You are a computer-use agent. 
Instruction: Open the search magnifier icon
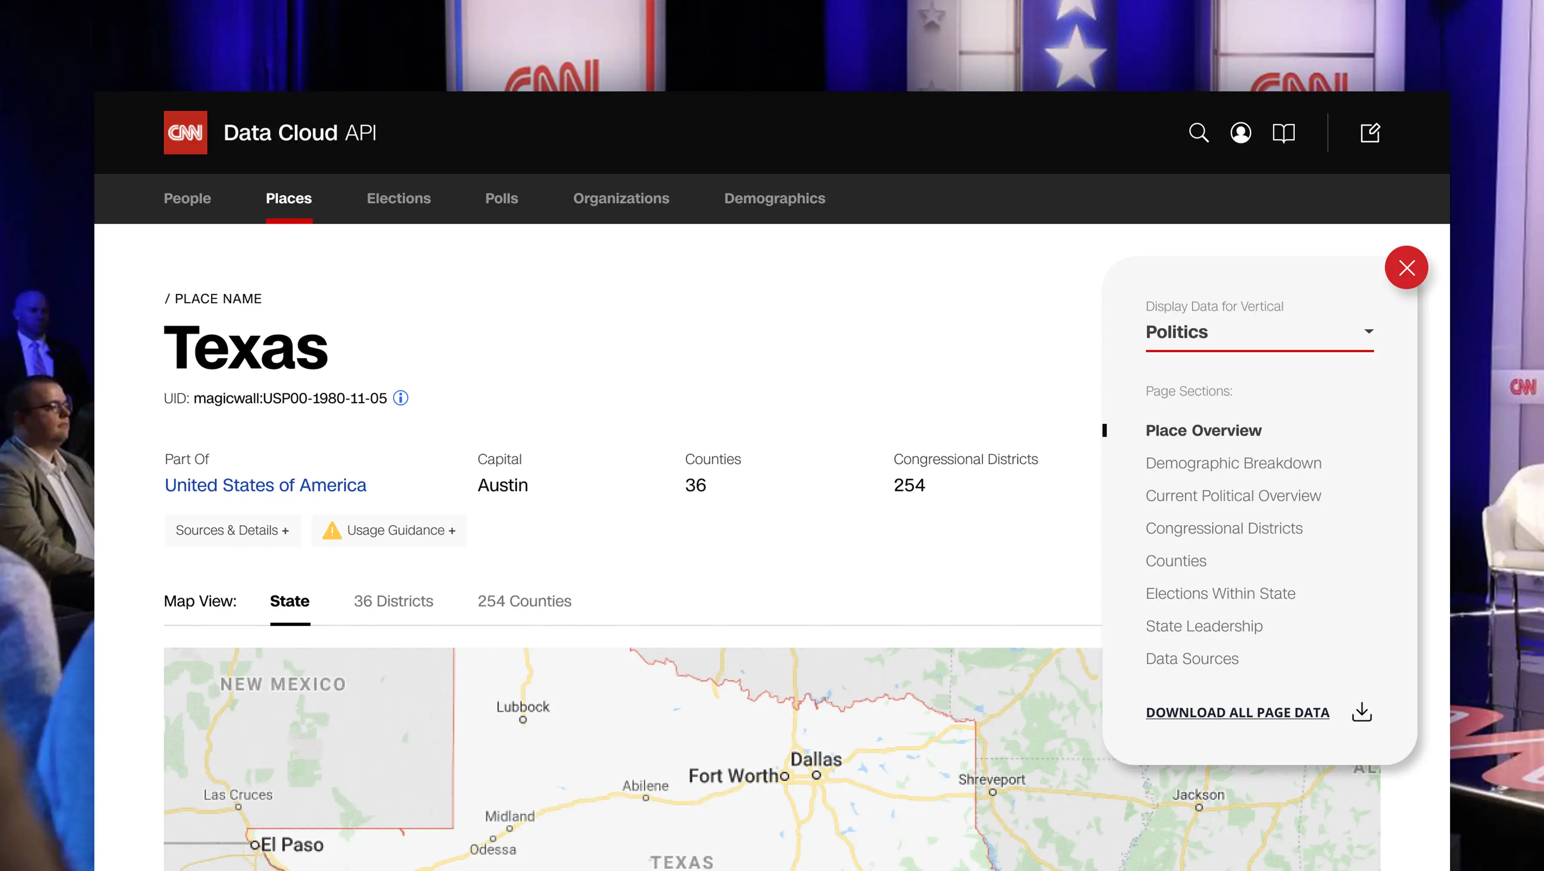(x=1198, y=133)
